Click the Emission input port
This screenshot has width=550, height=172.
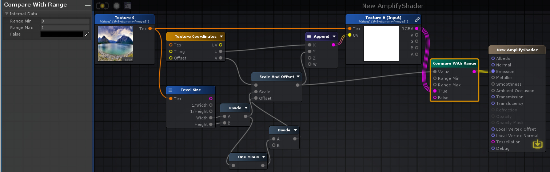click(493, 71)
